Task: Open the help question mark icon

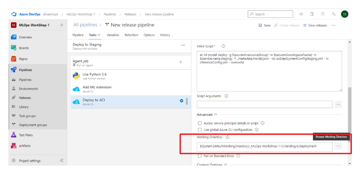Action: [323, 14]
